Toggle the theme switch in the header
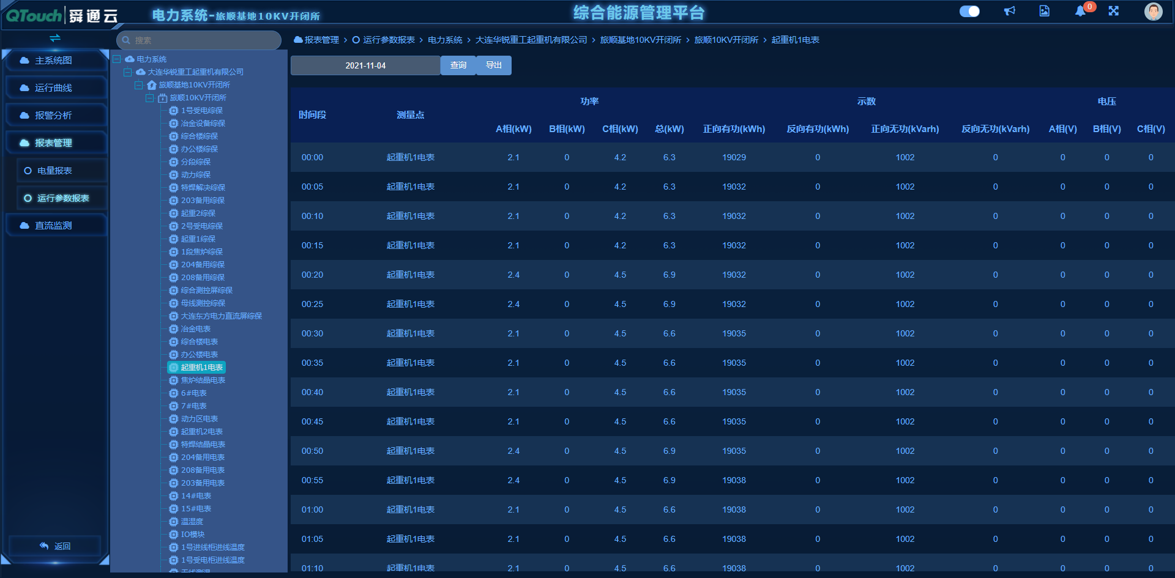Viewport: 1175px width, 578px height. click(969, 11)
